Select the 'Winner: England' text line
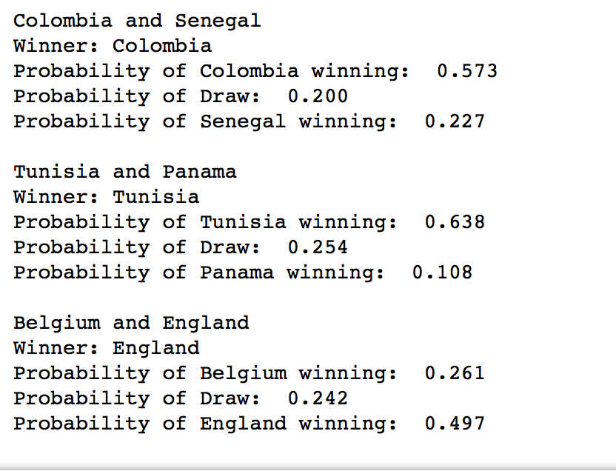Viewport: 616px width, 471px height. click(x=107, y=349)
